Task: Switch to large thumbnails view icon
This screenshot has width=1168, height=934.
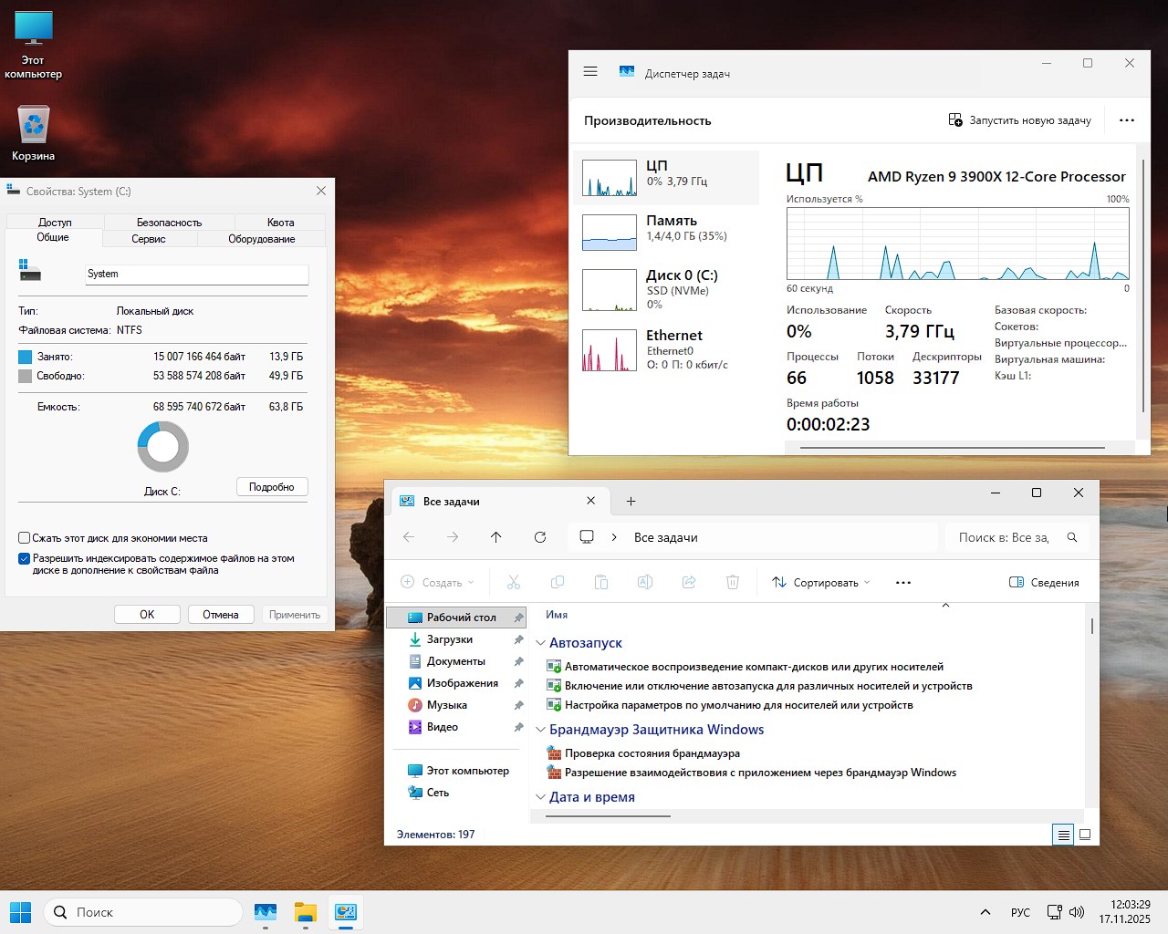Action: [1085, 835]
